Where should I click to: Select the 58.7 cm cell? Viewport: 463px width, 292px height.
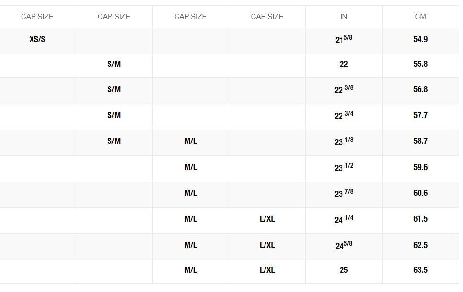pyautogui.click(x=420, y=141)
